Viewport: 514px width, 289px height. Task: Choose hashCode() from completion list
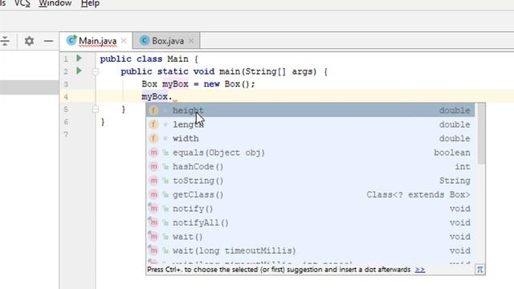click(311, 166)
